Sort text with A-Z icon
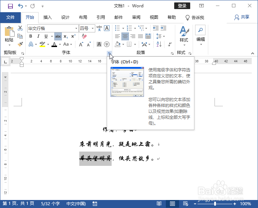Viewport: 258px width, 208px height. pos(159,44)
